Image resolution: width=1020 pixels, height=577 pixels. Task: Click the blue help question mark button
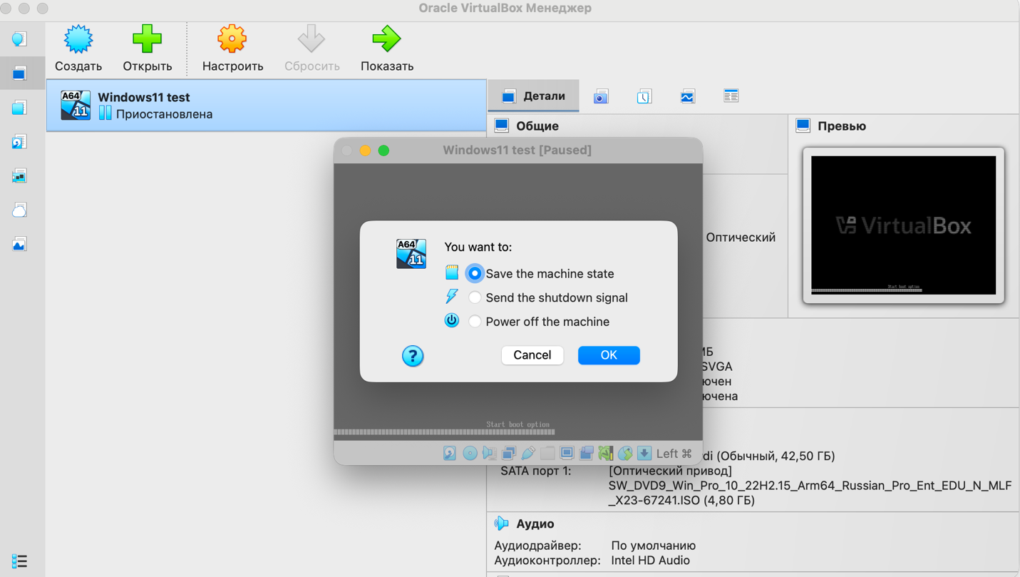pyautogui.click(x=413, y=355)
